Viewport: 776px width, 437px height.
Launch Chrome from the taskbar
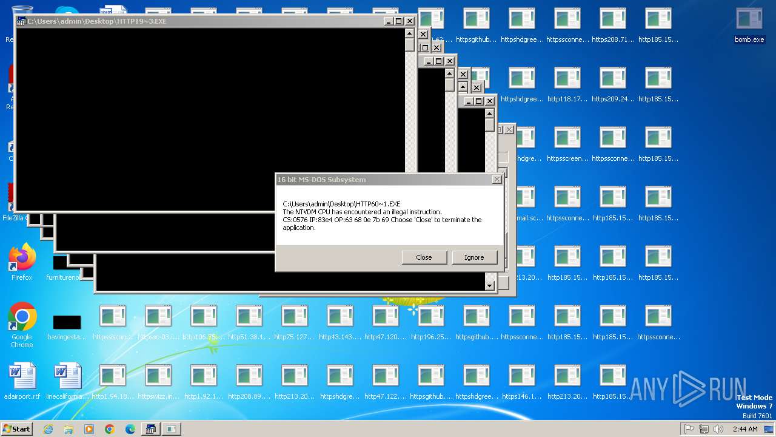coord(110,429)
